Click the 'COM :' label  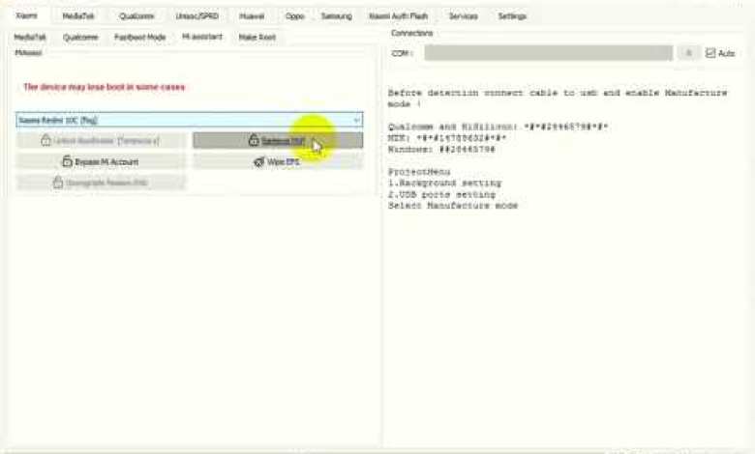tap(402, 53)
